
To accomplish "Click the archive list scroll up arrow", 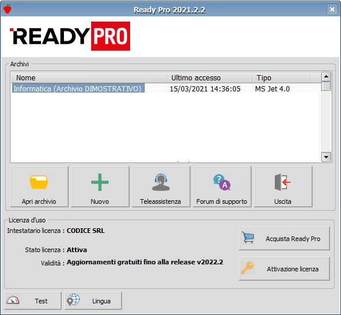I will [x=326, y=76].
